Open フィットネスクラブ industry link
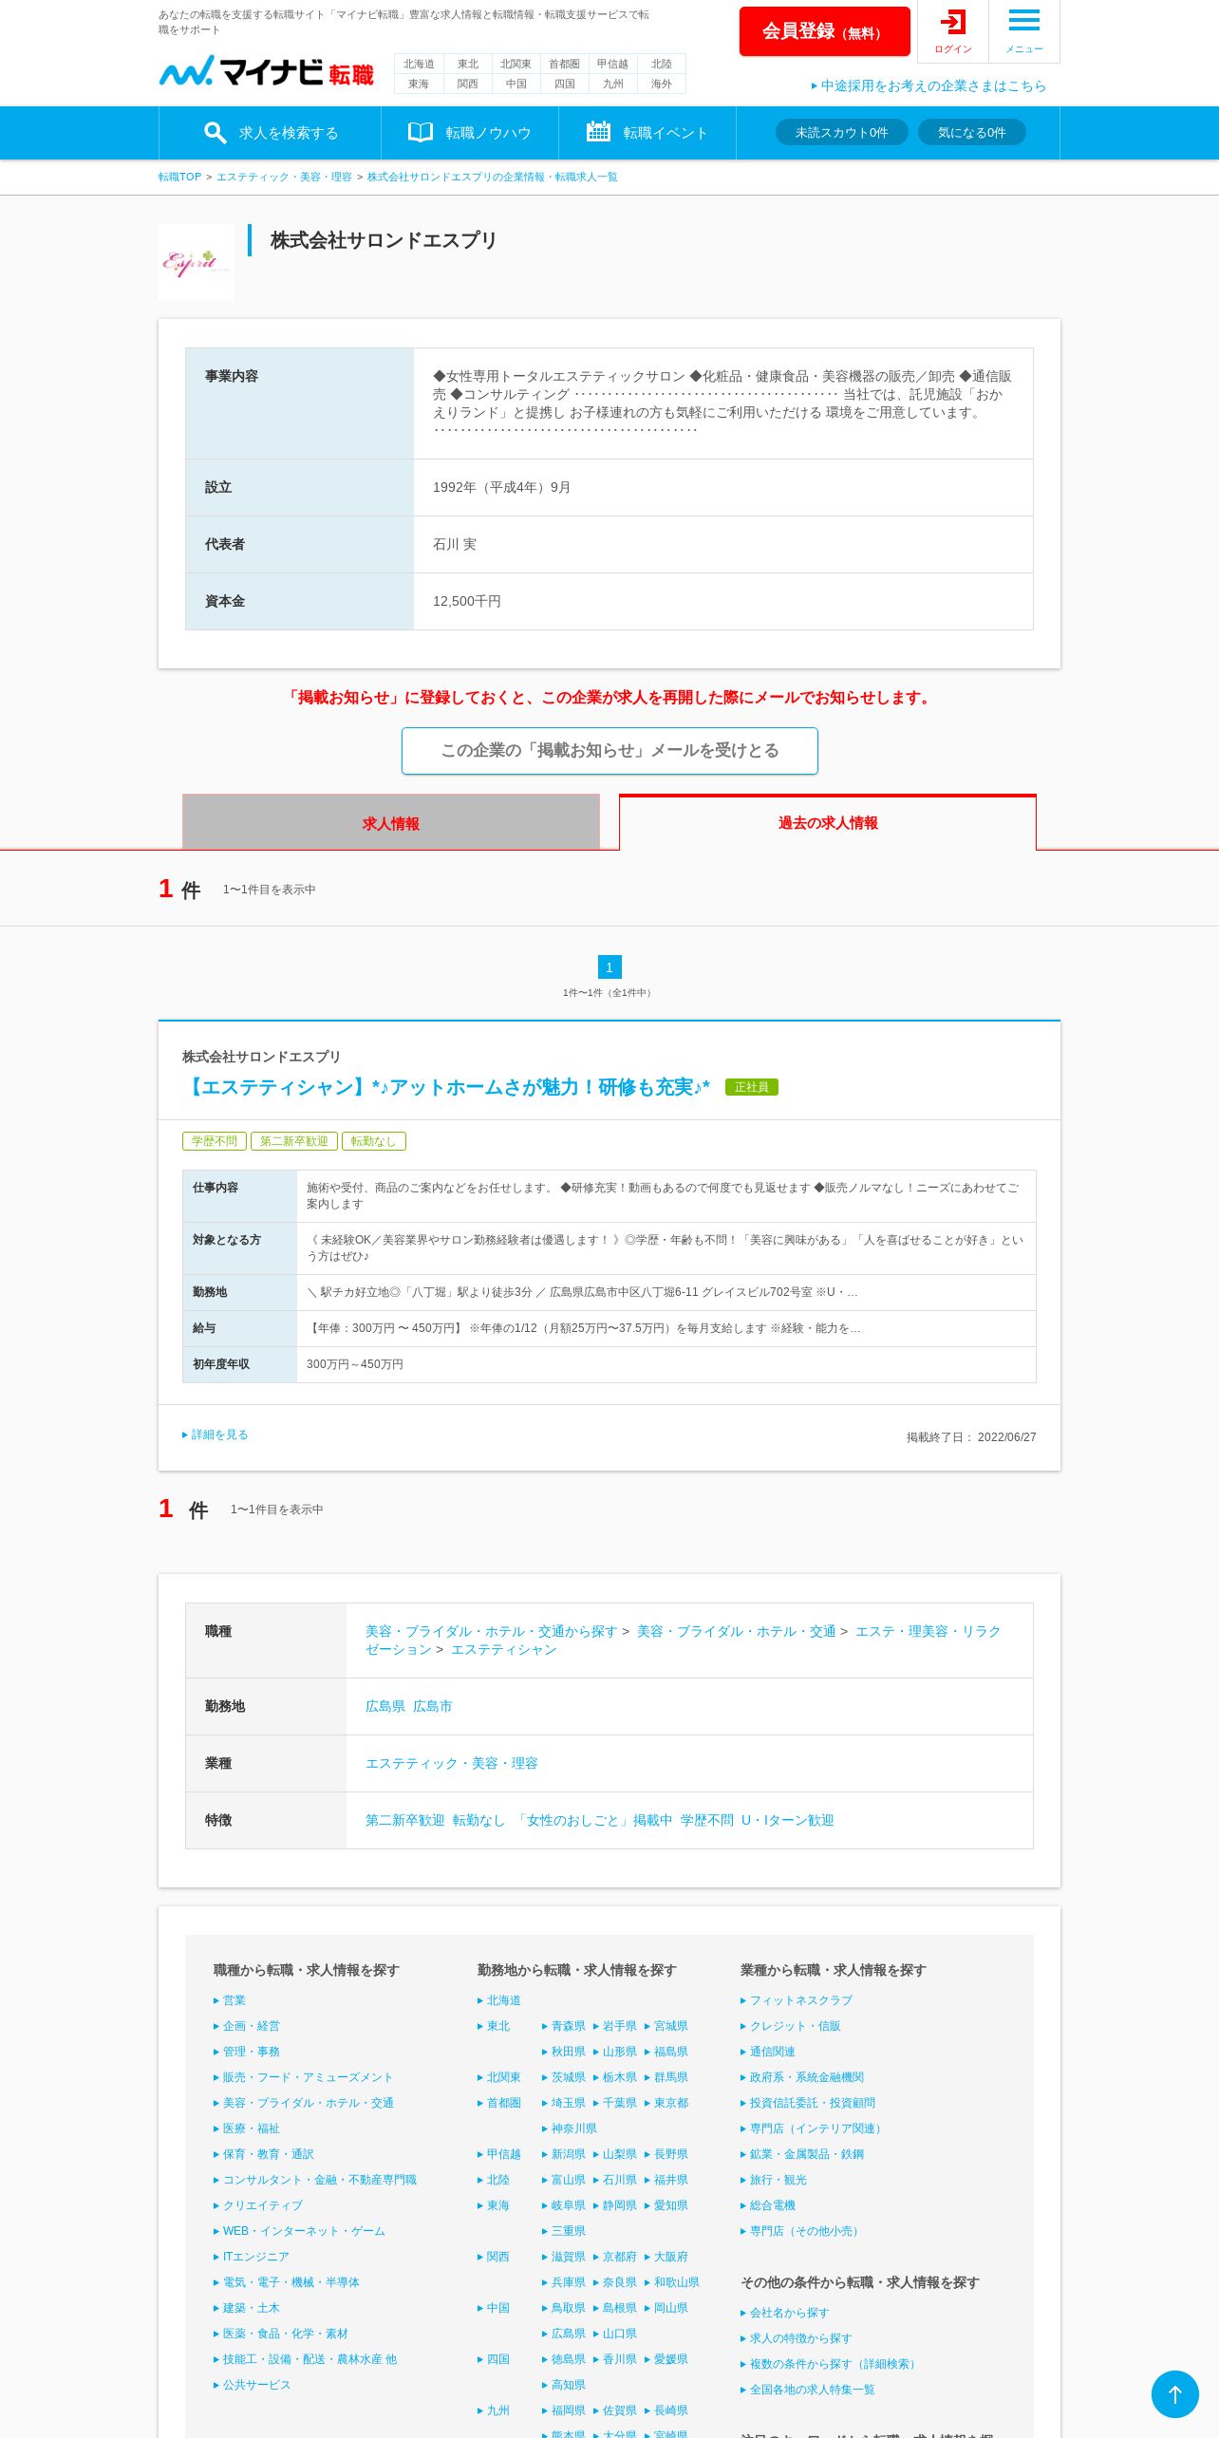The image size is (1219, 2438). click(797, 2000)
